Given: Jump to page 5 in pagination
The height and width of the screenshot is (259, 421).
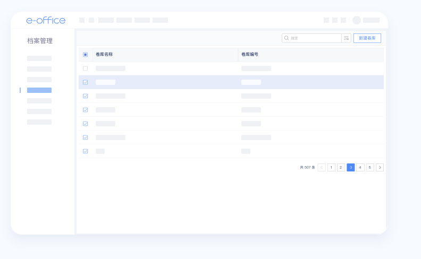Looking at the screenshot, I should [x=370, y=167].
